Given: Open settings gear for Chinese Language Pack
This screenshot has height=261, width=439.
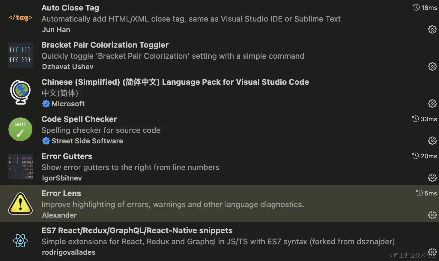Looking at the screenshot, I should coord(432,104).
